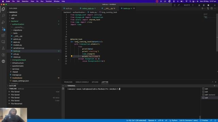
Task: Open Explorer panel more actions menu
Action: (58, 8)
